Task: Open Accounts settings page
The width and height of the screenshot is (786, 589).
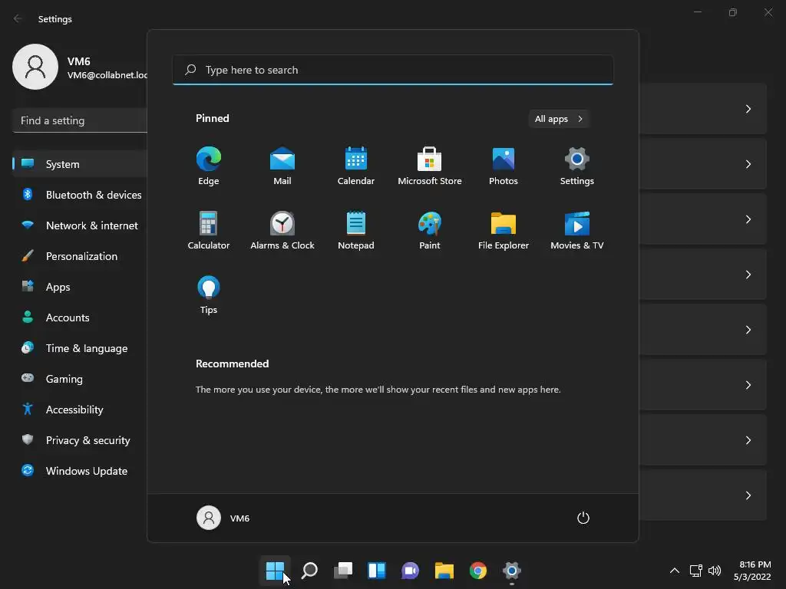Action: [x=79, y=318]
